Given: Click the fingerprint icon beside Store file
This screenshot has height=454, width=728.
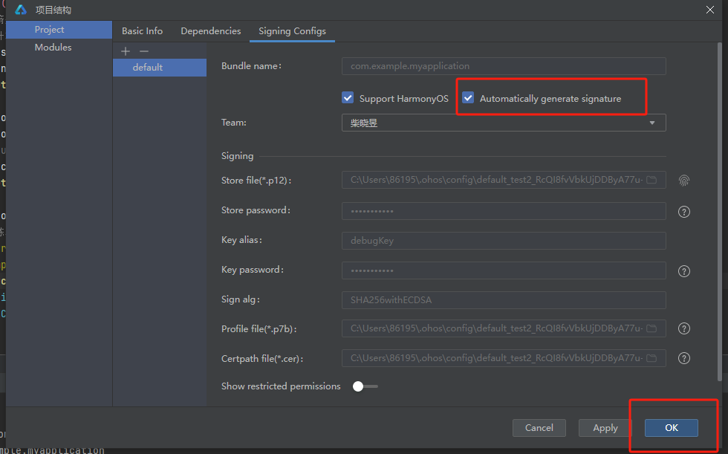Looking at the screenshot, I should click(x=684, y=180).
